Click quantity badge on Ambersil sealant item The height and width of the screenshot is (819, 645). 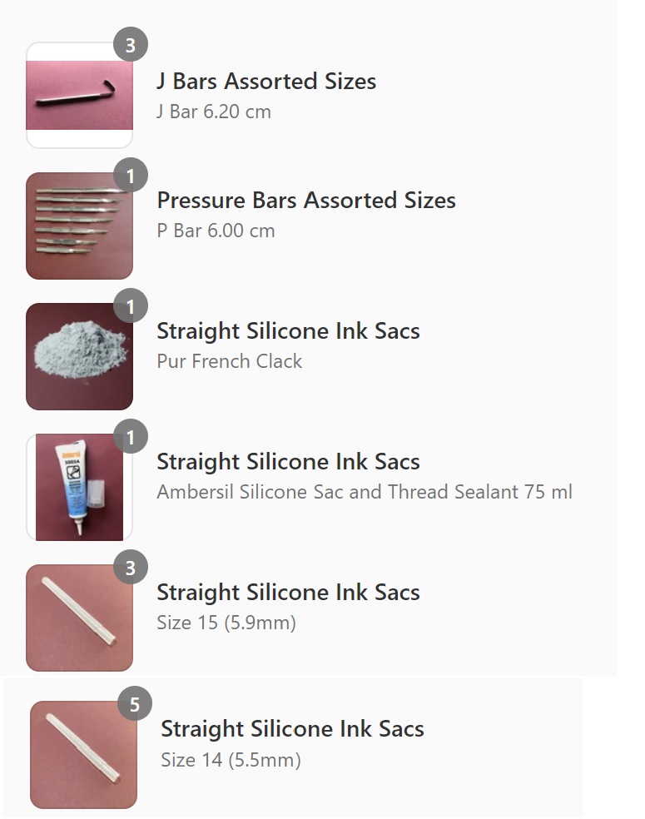click(130, 437)
